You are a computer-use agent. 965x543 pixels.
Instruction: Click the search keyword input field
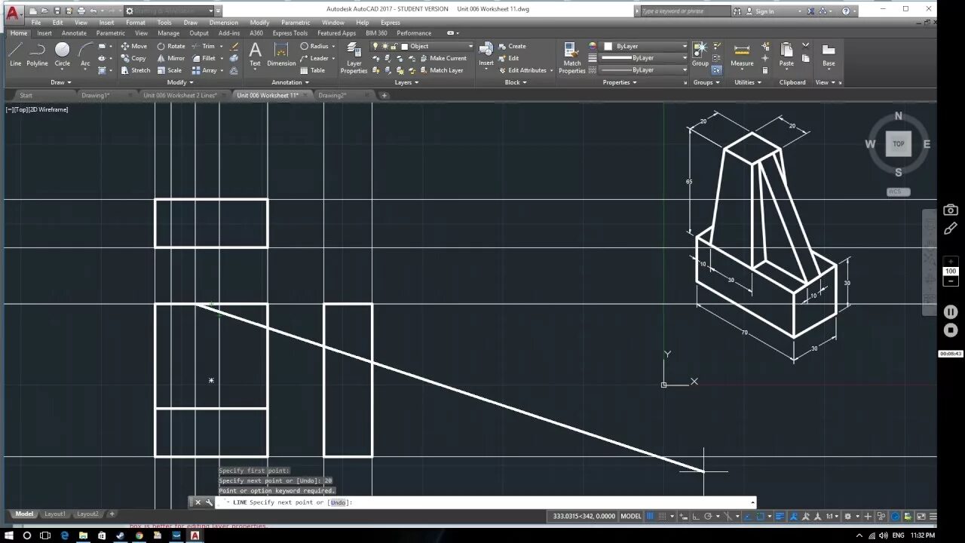pyautogui.click(x=685, y=11)
